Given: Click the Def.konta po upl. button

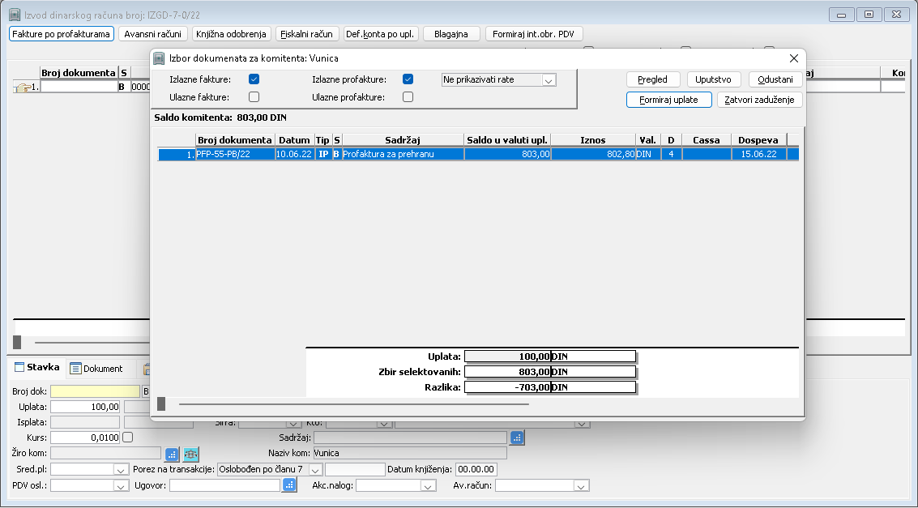Looking at the screenshot, I should [x=380, y=34].
